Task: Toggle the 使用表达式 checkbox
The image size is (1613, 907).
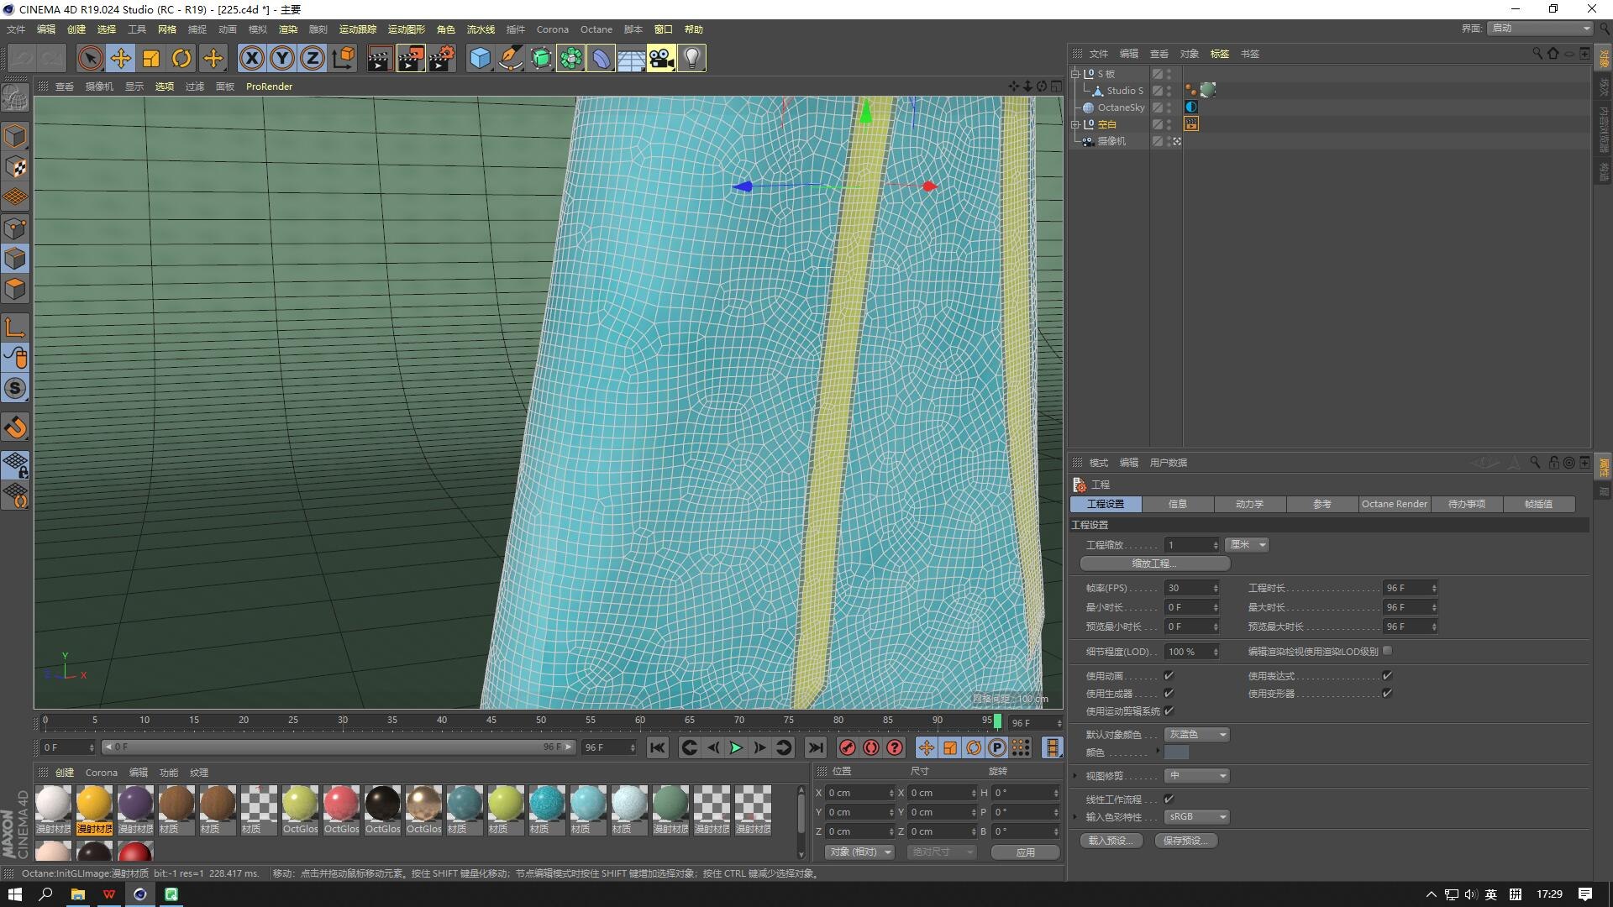Action: 1387,675
